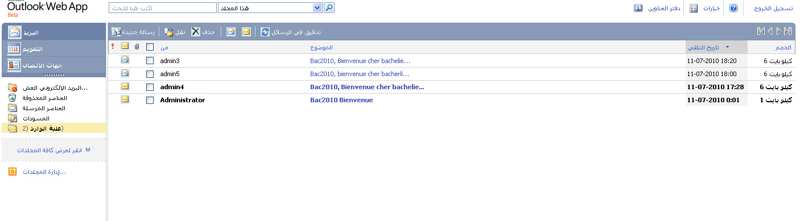
Task: Open message subject 'Bac2010 Bienvenue'
Action: point(341,100)
